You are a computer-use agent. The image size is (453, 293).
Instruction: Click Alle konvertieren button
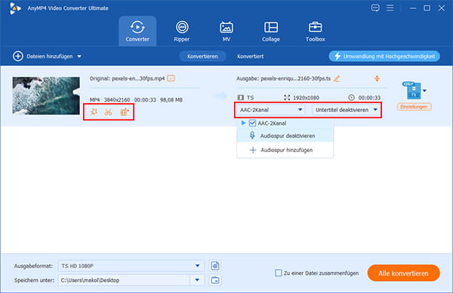tap(404, 273)
